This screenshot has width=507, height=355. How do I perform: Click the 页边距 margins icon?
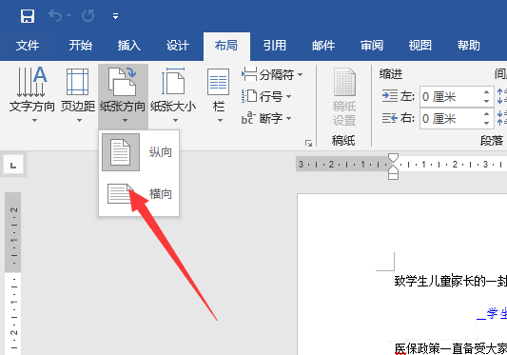point(77,82)
